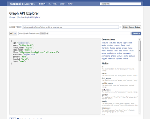Select the accounts connection
Screen dimensions: 150x119
point(105,43)
